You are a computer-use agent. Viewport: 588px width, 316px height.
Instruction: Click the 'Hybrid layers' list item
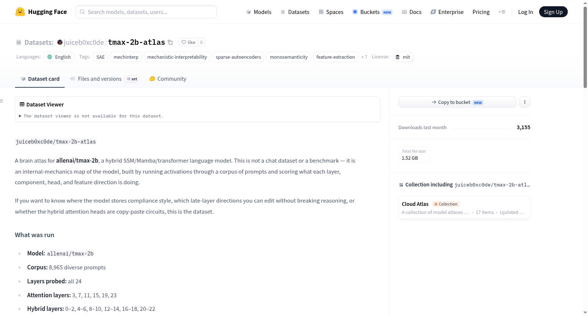(91, 309)
